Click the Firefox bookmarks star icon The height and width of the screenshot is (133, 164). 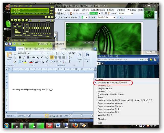point(151,60)
